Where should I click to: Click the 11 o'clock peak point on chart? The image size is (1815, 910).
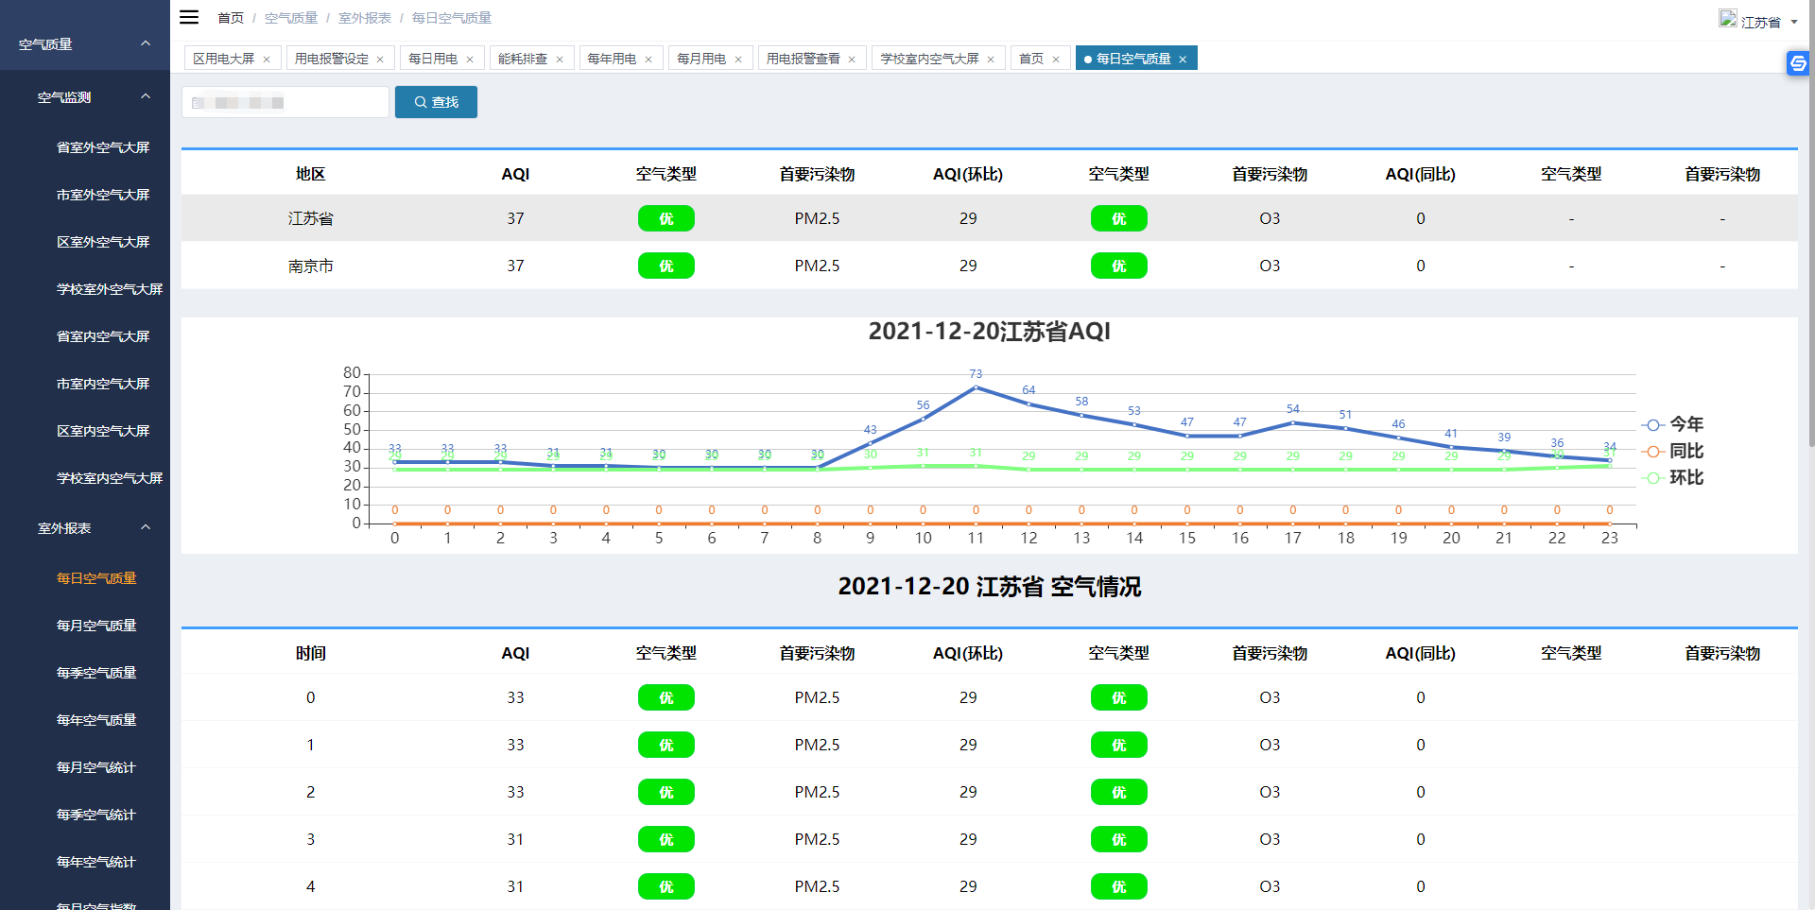click(x=976, y=387)
